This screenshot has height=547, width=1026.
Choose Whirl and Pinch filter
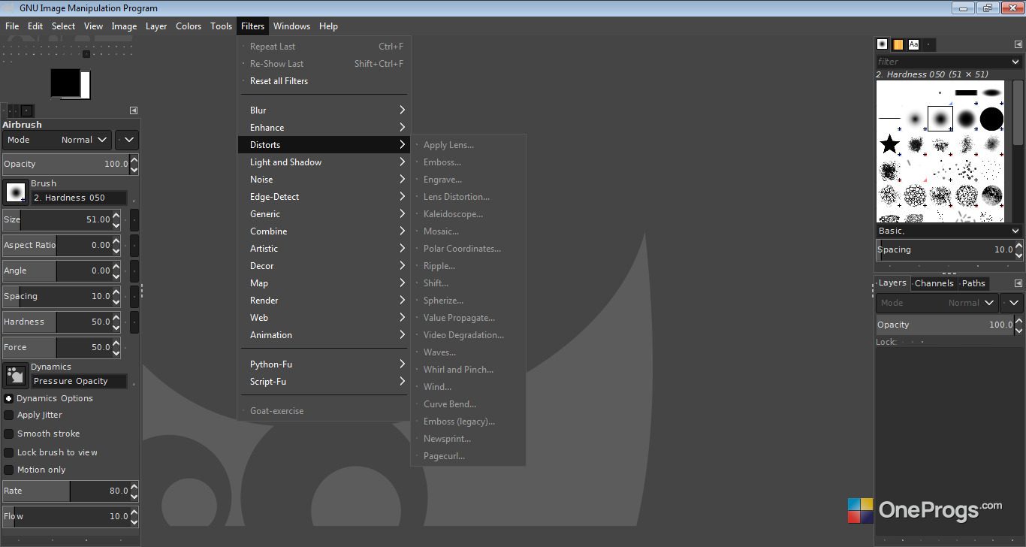click(468, 369)
